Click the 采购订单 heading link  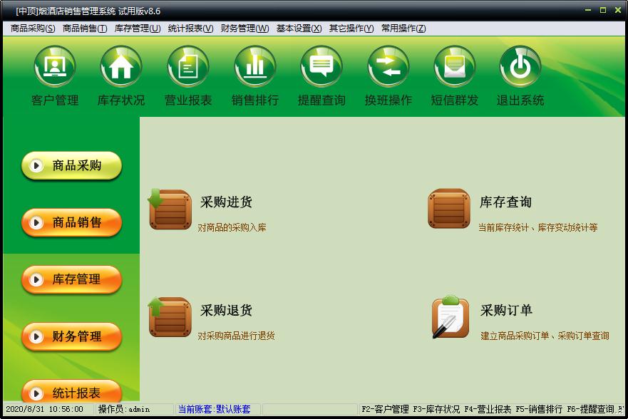point(506,310)
